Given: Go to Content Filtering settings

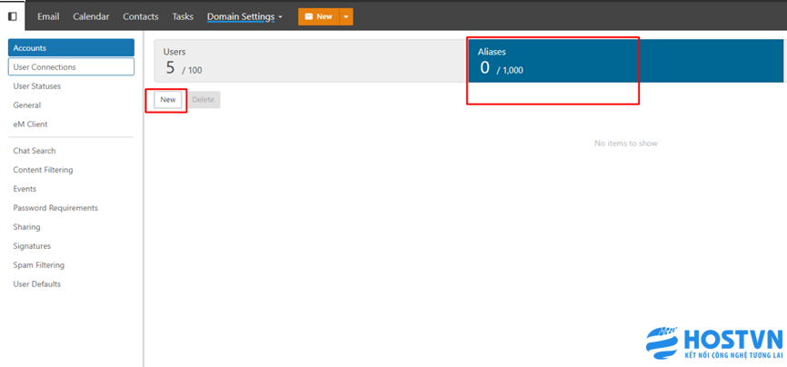Looking at the screenshot, I should point(43,170).
